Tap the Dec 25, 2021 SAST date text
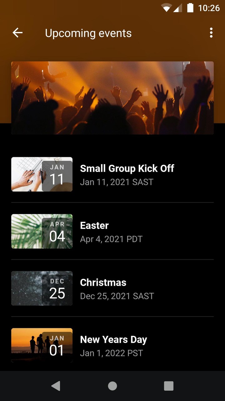 point(117,296)
